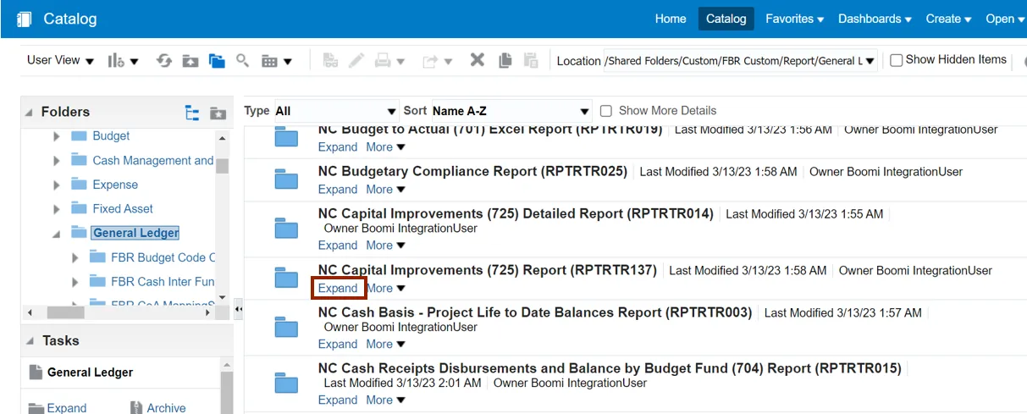Screen dimensions: 1027x414
Task: Click the Delete X toolbar icon
Action: pyautogui.click(x=478, y=60)
